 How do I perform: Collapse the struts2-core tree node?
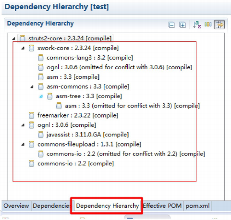pos(14,38)
